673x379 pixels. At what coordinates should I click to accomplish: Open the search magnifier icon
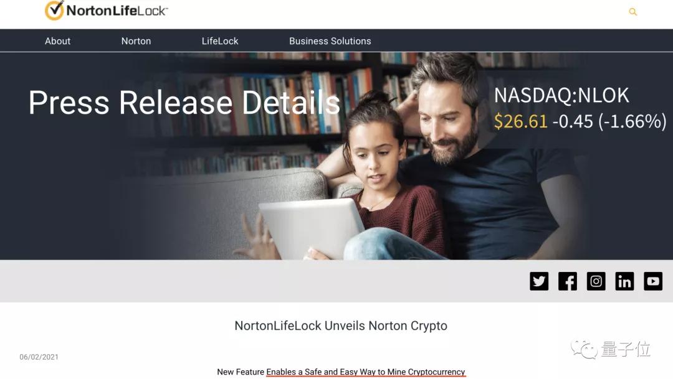coord(632,12)
